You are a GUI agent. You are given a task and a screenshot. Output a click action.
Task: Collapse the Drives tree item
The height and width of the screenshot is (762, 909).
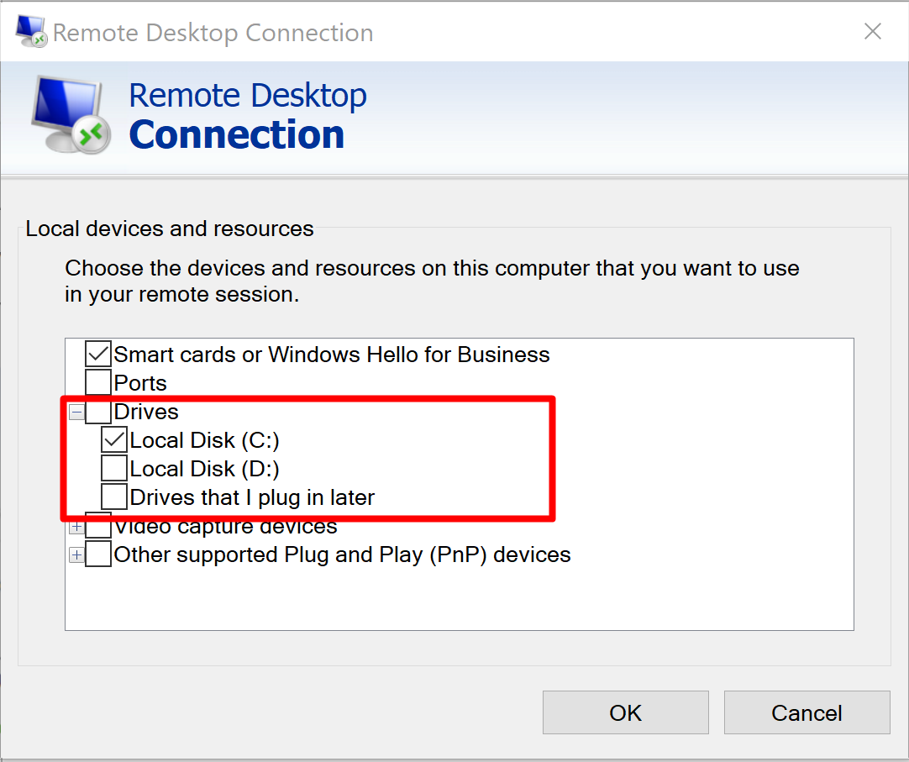click(x=76, y=411)
